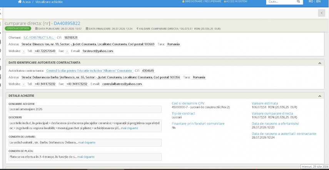The image size is (329, 170).
Task: Collapse DATE IDENTIFICARE AUTORITATE CONTRACTANTA section
Action: 319,63
